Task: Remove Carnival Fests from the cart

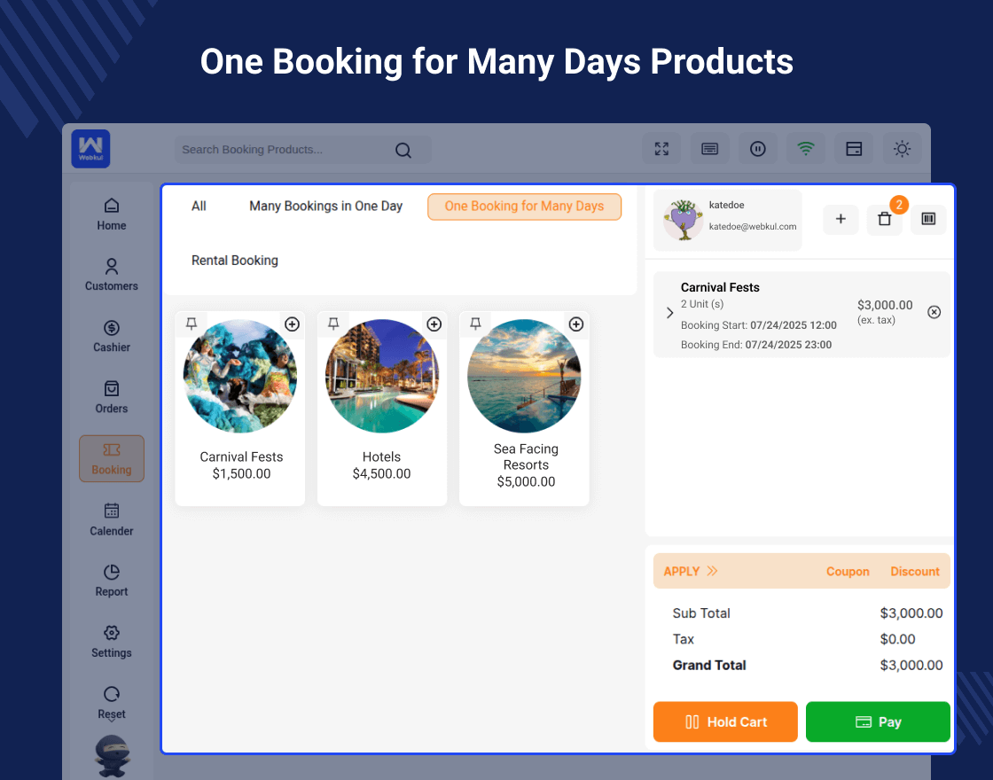Action: coord(934,312)
